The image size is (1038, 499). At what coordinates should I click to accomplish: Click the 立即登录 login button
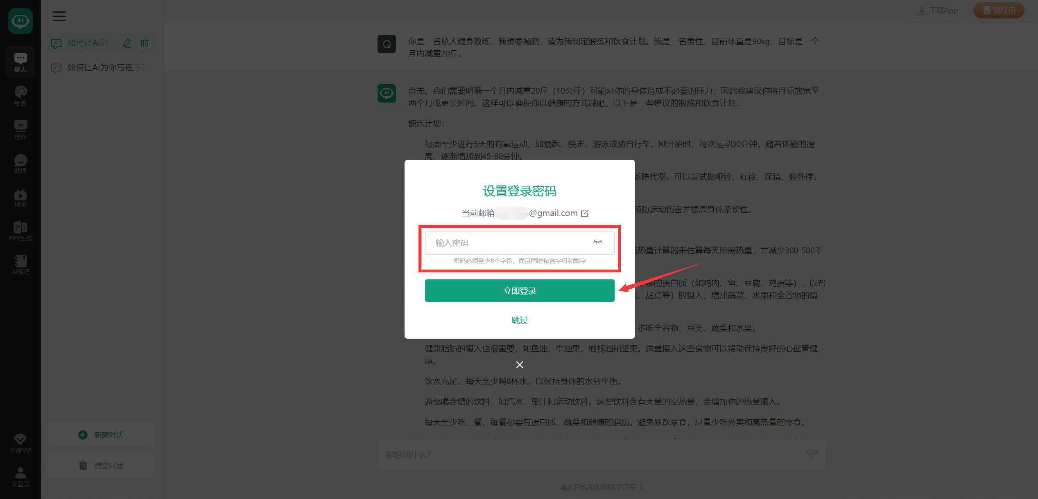click(x=519, y=290)
